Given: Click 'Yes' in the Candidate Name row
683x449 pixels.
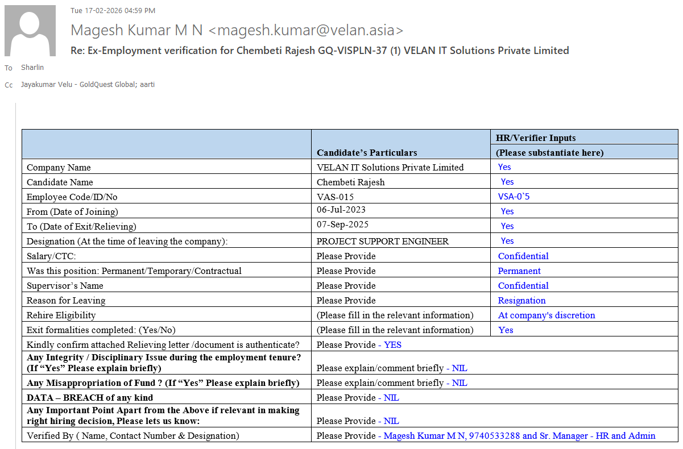Looking at the screenshot, I should pos(507,182).
